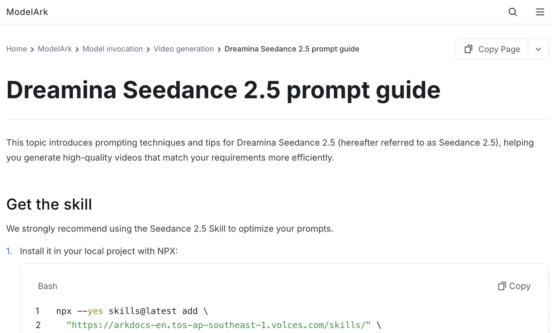Click the Bash language label
This screenshot has height=333, width=552.
47,286
